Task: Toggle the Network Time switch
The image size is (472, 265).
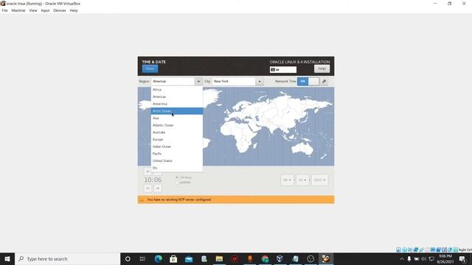Action: coord(308,82)
